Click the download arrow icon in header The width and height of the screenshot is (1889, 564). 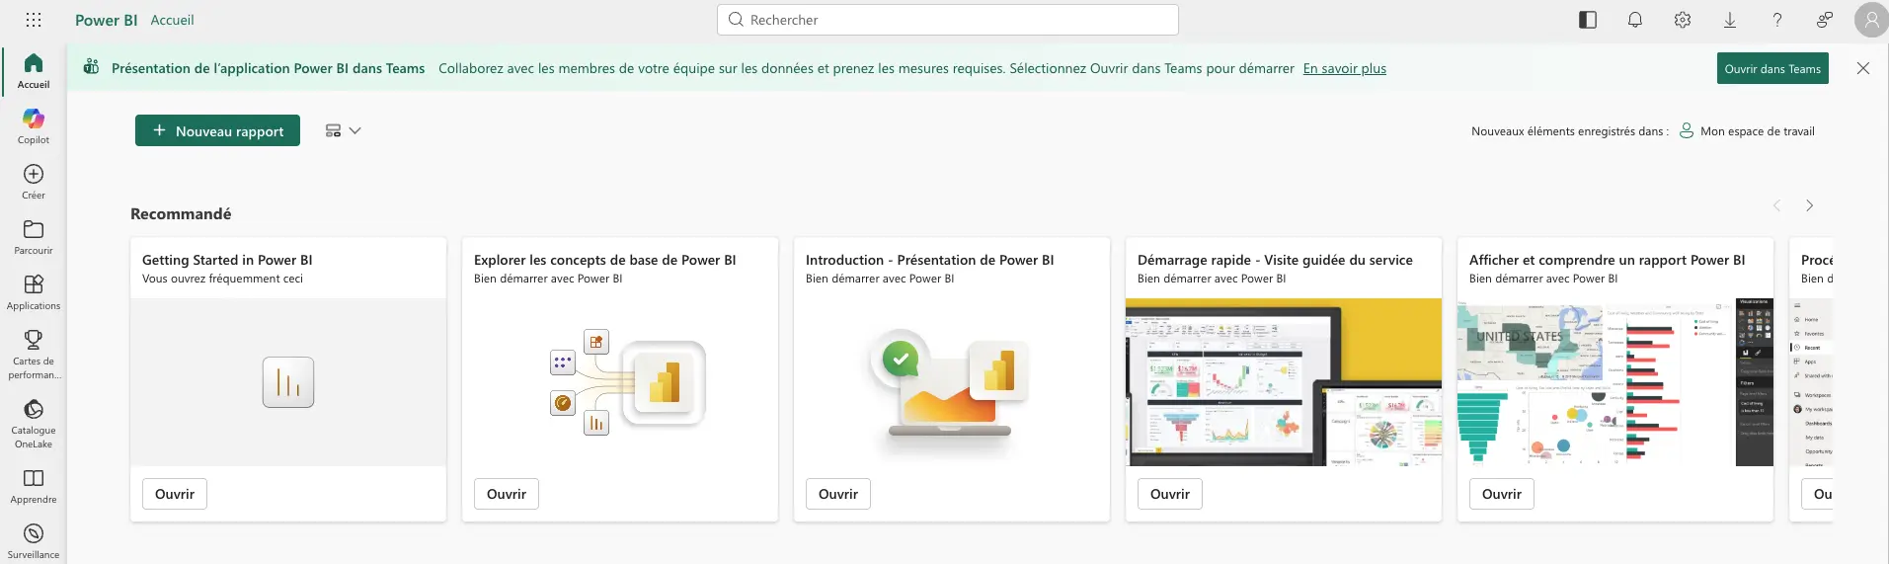[1730, 20]
